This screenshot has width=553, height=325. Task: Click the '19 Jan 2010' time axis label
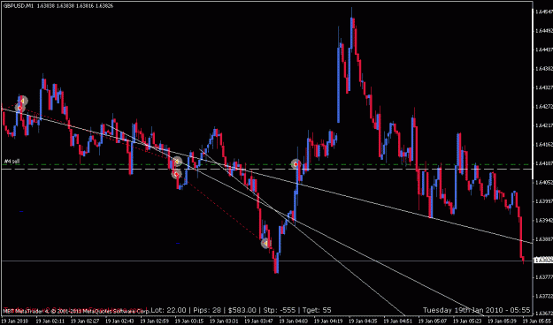(x=14, y=321)
